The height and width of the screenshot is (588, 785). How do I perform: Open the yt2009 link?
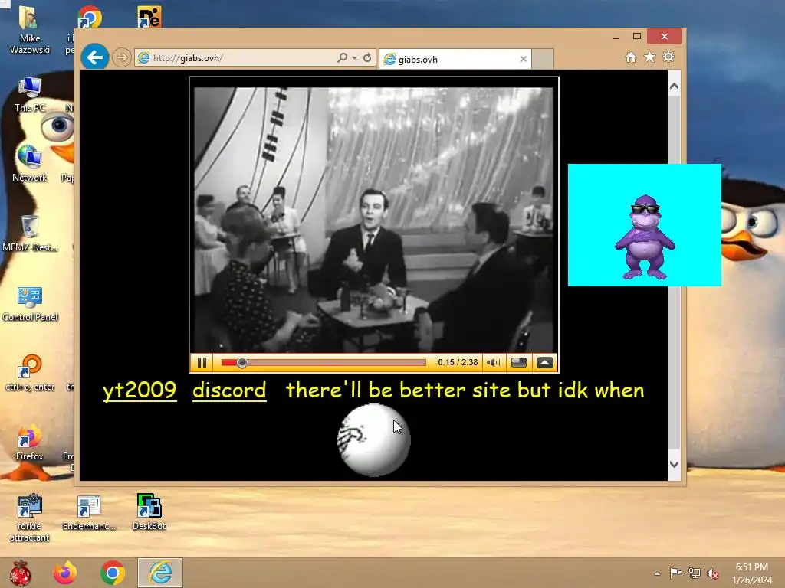point(140,390)
